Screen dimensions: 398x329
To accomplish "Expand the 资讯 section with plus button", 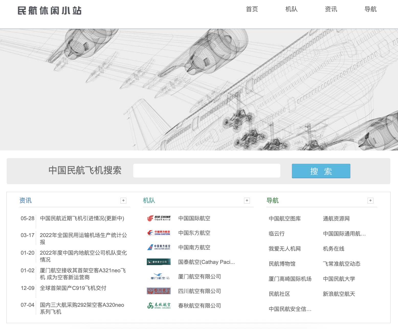I will point(123,201).
